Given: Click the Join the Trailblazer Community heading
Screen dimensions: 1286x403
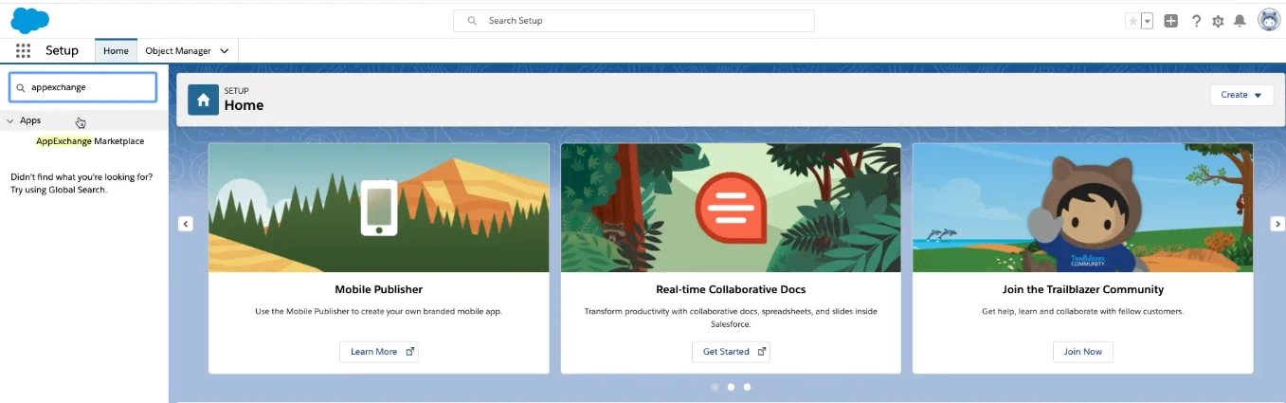Looking at the screenshot, I should pos(1083,289).
